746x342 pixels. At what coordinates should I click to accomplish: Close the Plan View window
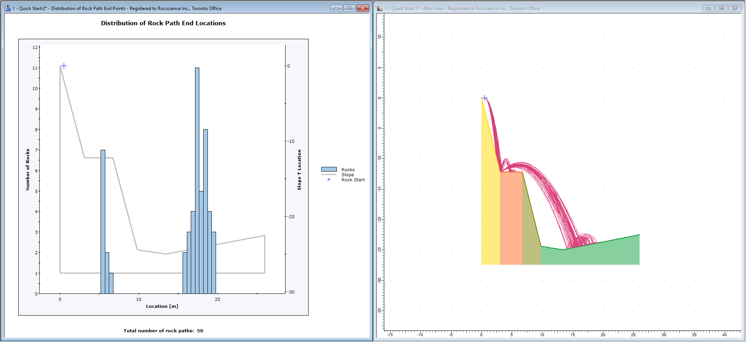click(735, 8)
